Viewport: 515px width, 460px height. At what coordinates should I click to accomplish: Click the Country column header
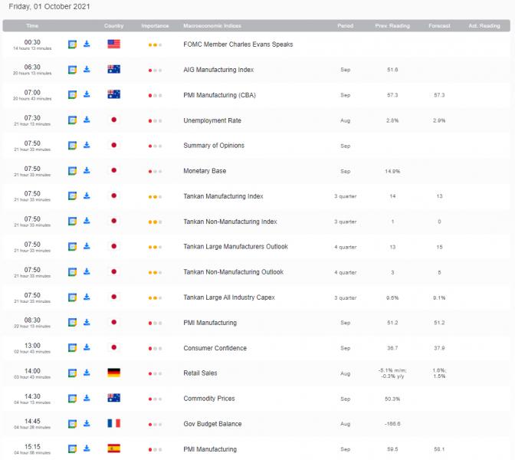pyautogui.click(x=113, y=25)
